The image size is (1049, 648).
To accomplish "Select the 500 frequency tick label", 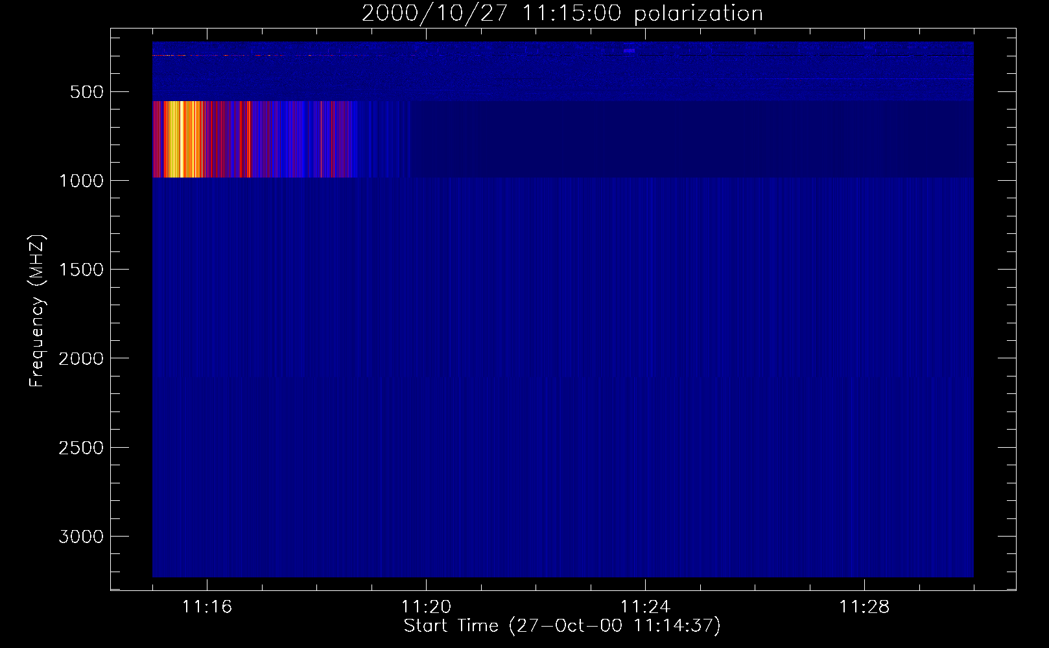I will [88, 92].
